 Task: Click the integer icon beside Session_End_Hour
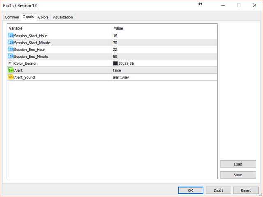tap(11, 49)
